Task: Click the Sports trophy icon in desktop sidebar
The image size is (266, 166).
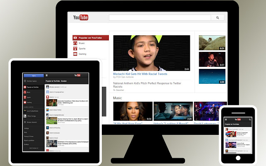Action: click(75, 49)
